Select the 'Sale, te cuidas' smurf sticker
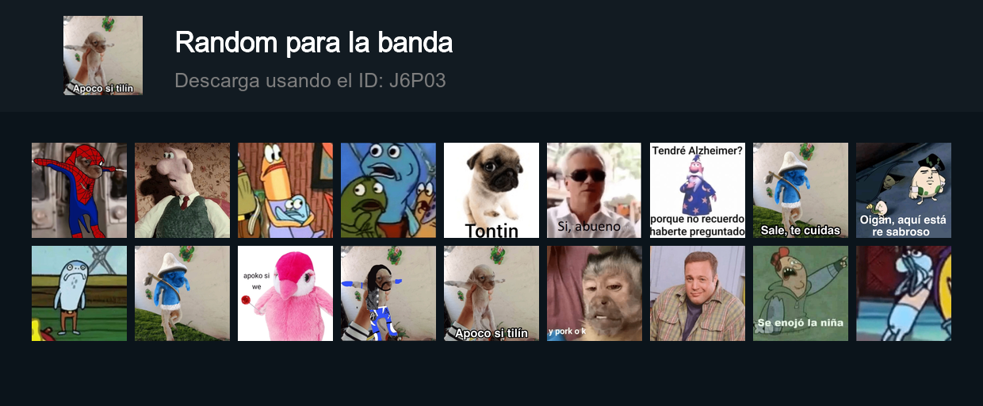Viewport: 983px width, 406px height. tap(801, 190)
